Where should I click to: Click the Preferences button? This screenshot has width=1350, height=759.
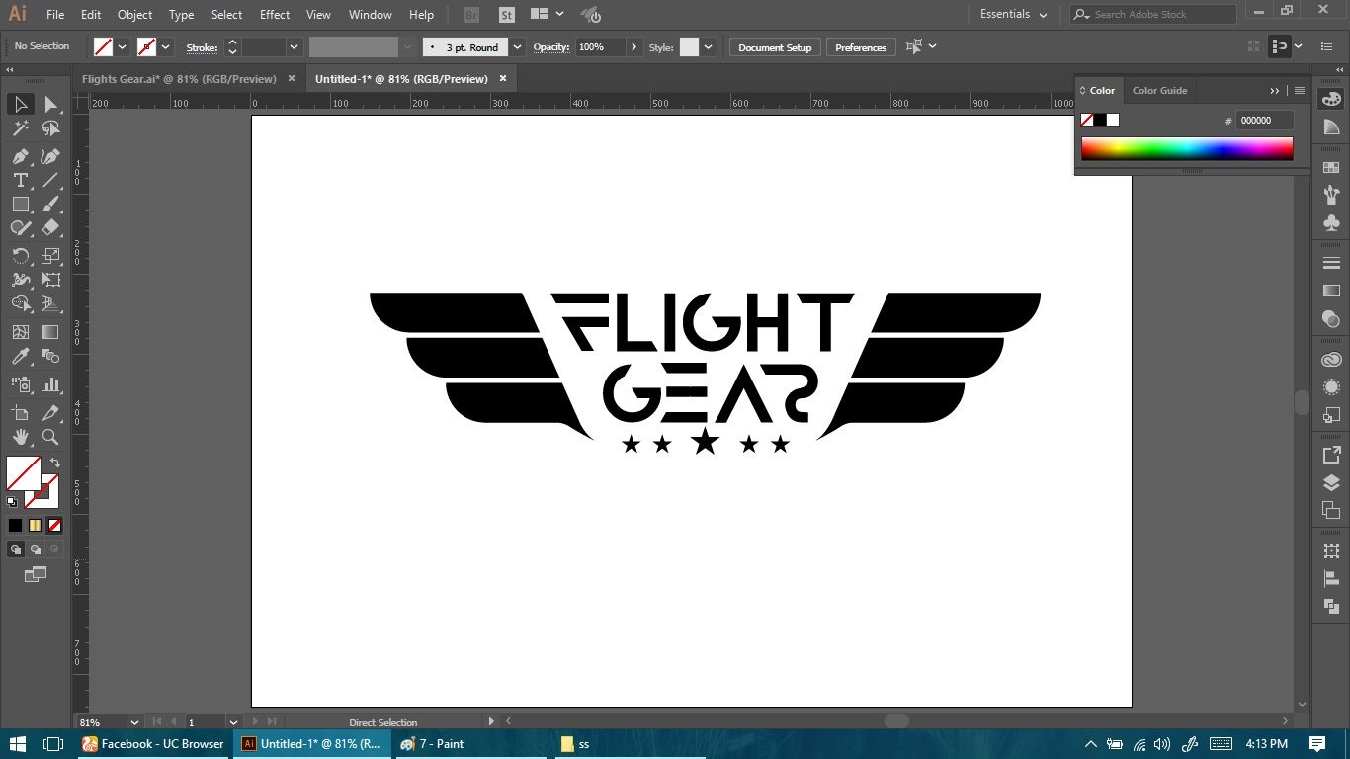pos(861,47)
